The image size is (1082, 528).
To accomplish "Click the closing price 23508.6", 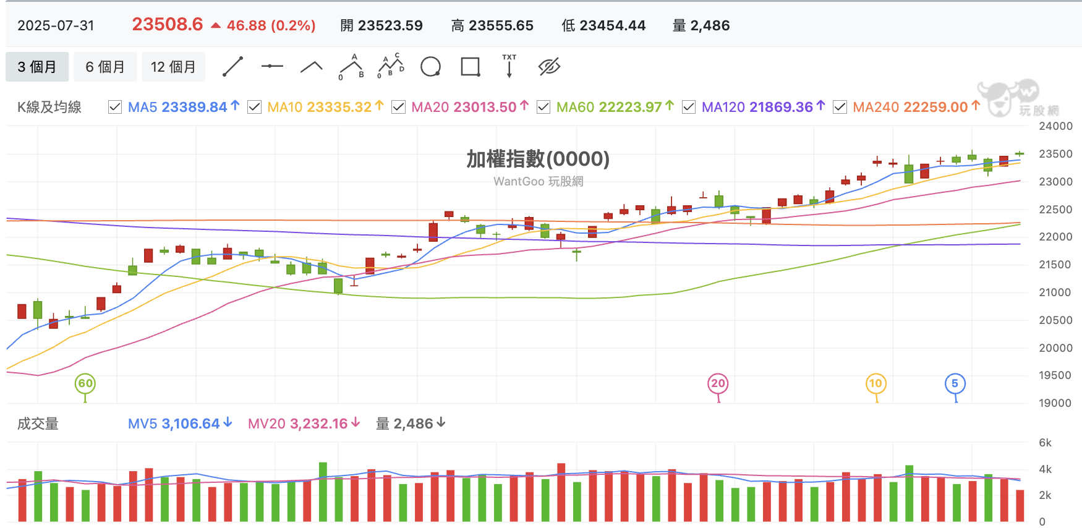I will click(x=167, y=25).
